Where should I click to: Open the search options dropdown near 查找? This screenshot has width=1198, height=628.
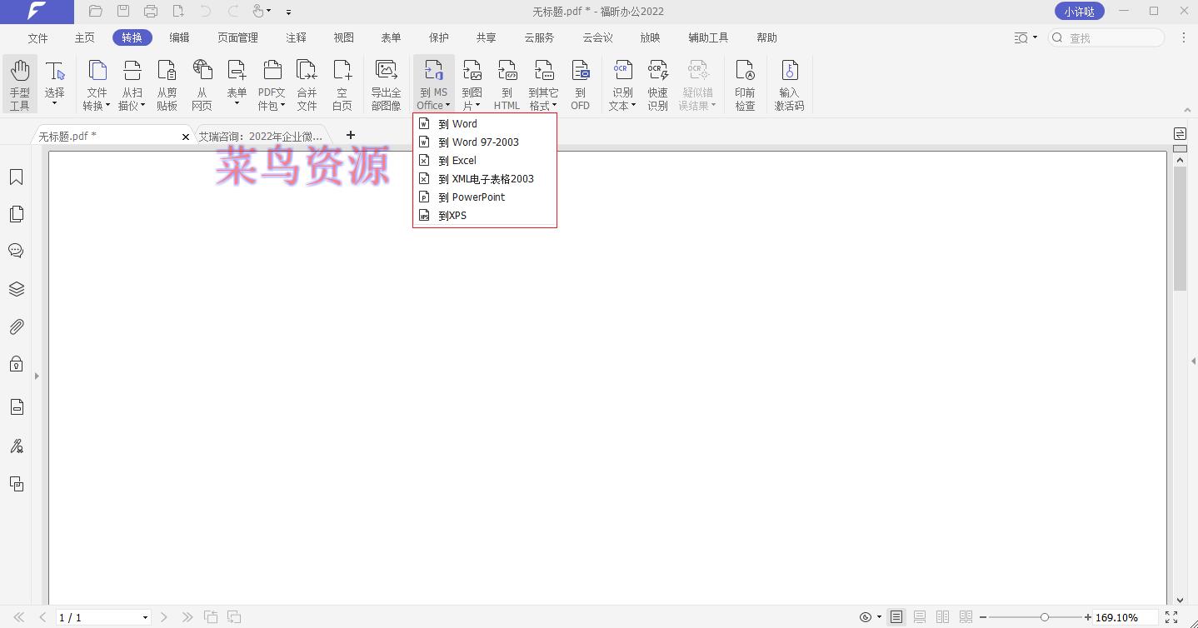click(x=1026, y=37)
